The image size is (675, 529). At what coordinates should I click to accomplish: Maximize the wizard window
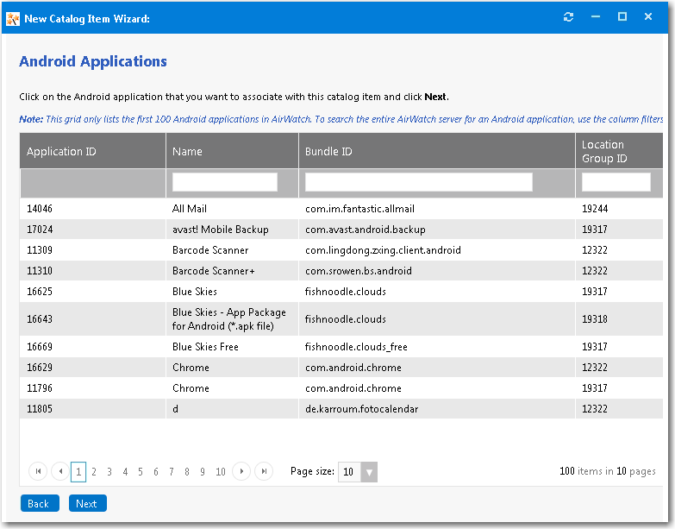(x=622, y=17)
